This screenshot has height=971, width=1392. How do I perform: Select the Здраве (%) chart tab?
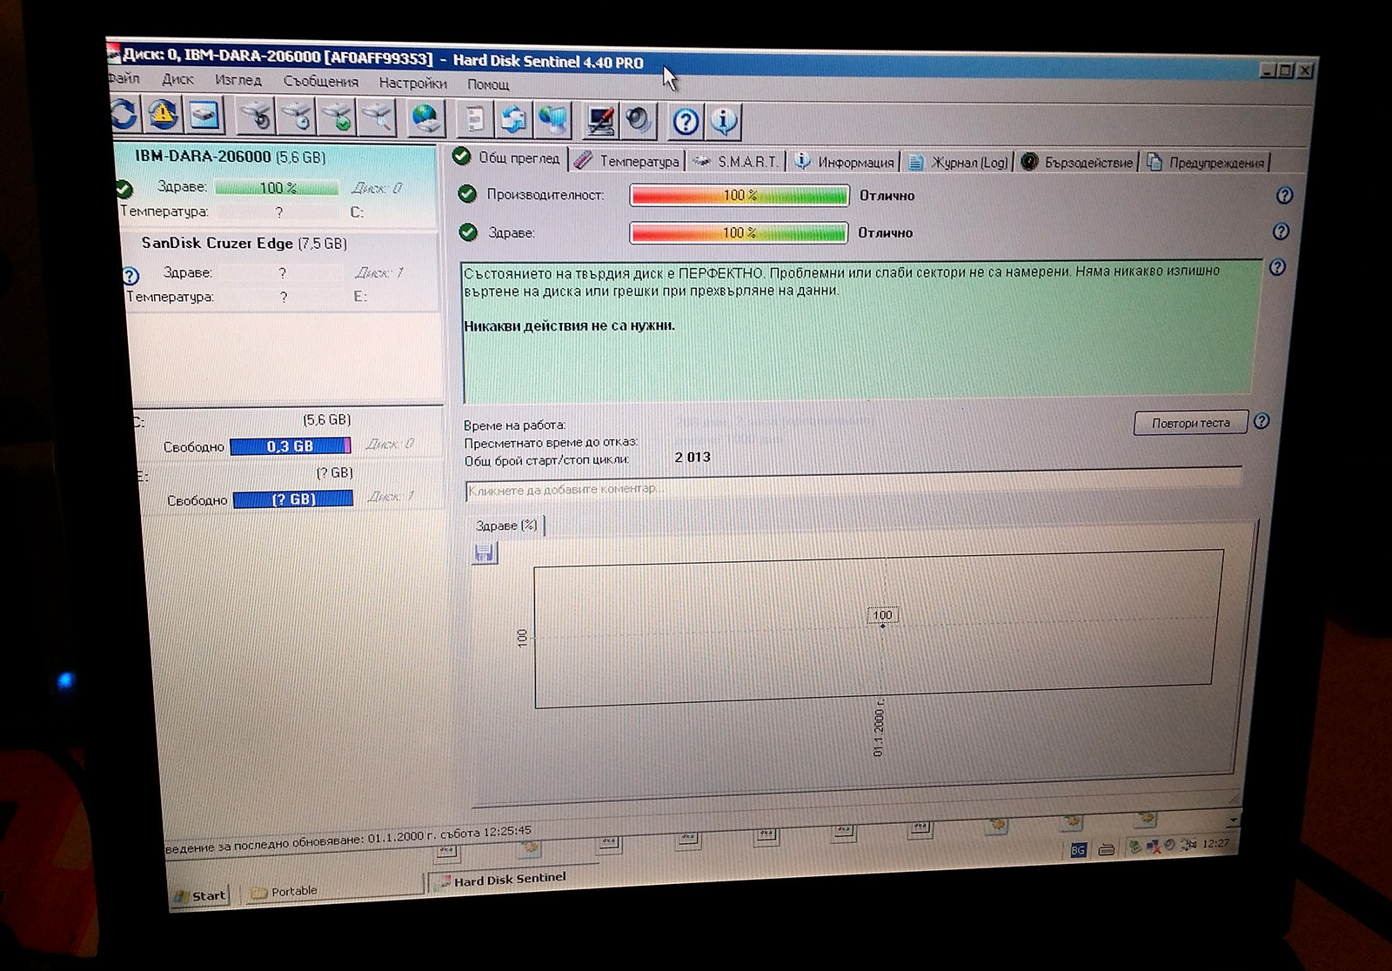click(506, 526)
